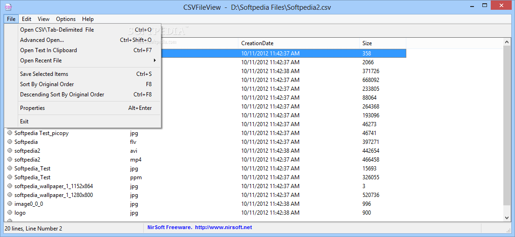Click the row icon of softpedia2 avi entry

10,151
